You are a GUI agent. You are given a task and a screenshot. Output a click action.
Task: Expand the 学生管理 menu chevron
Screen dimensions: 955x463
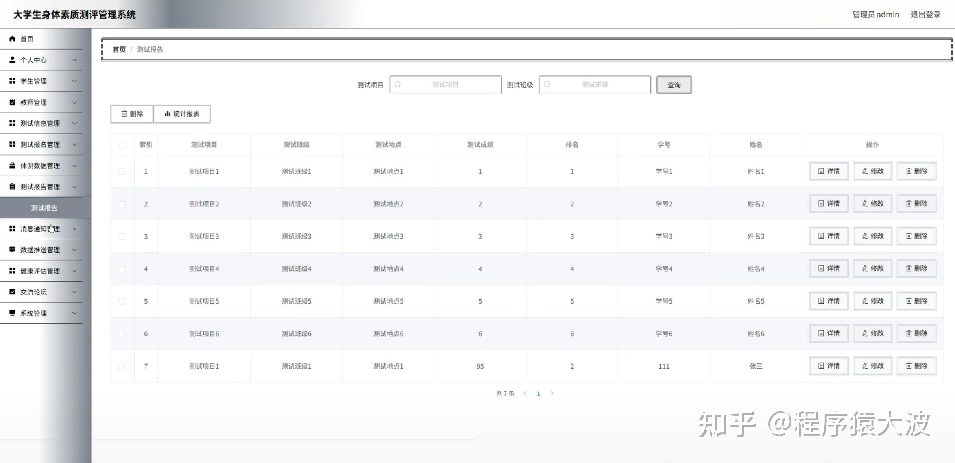[74, 81]
